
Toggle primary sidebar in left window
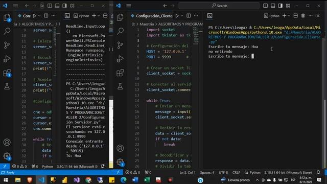click(50, 6)
